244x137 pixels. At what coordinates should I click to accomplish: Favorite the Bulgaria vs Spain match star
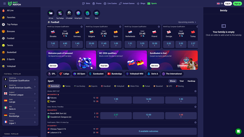120,27
